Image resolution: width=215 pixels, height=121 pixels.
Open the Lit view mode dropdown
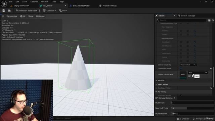[x=23, y=16]
